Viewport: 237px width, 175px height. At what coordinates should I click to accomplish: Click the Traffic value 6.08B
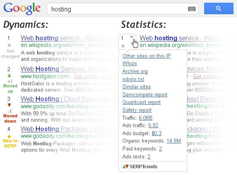tap(145, 118)
